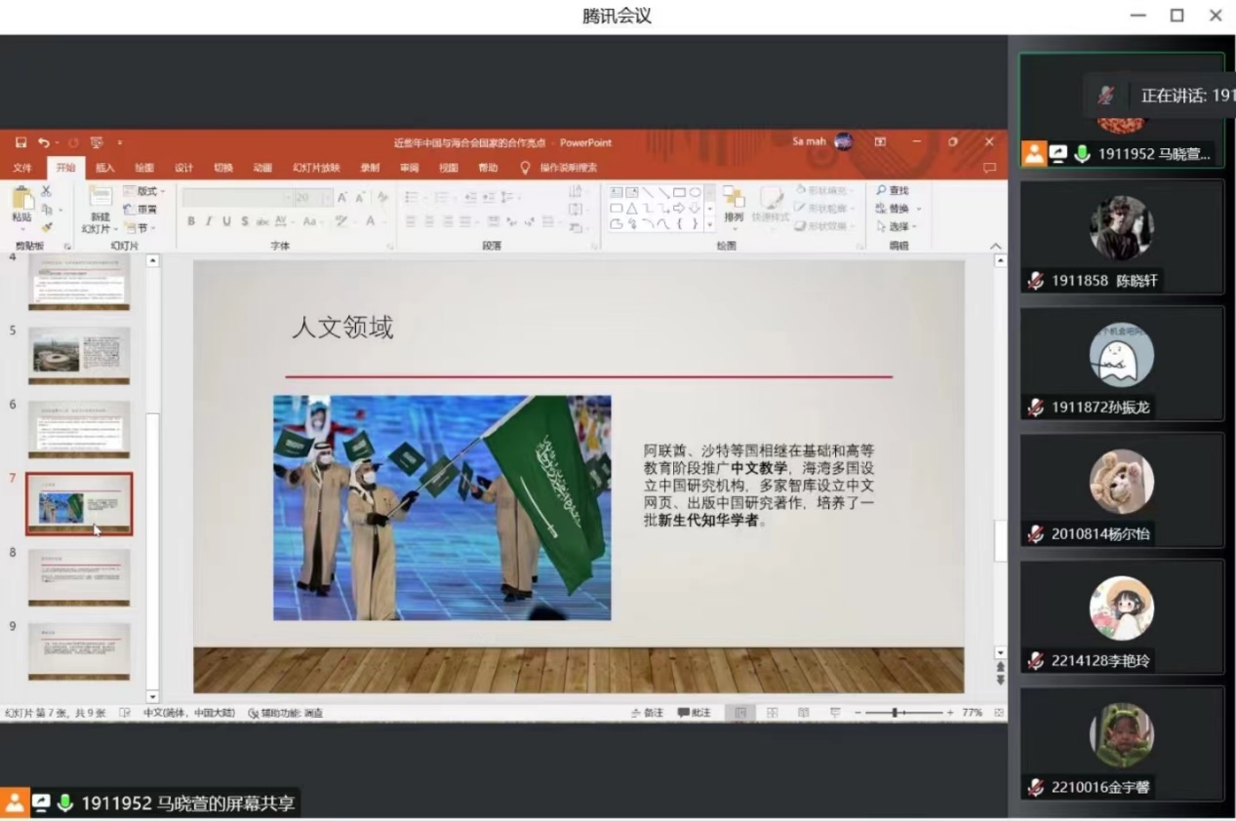Screen dimensions: 1236x821
Task: Switch to slide sorter view icon
Action: (x=772, y=713)
